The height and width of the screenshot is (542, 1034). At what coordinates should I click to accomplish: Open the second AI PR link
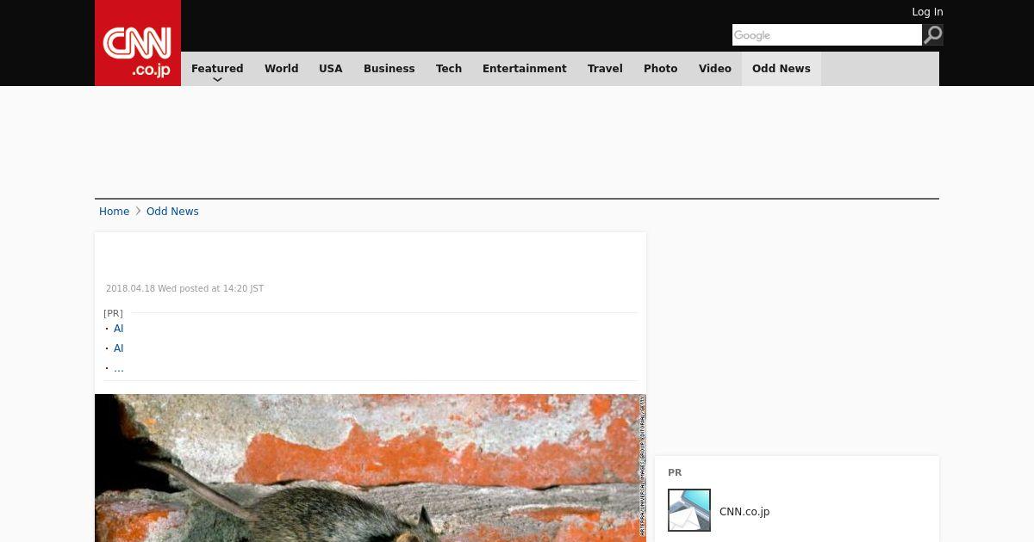click(119, 348)
